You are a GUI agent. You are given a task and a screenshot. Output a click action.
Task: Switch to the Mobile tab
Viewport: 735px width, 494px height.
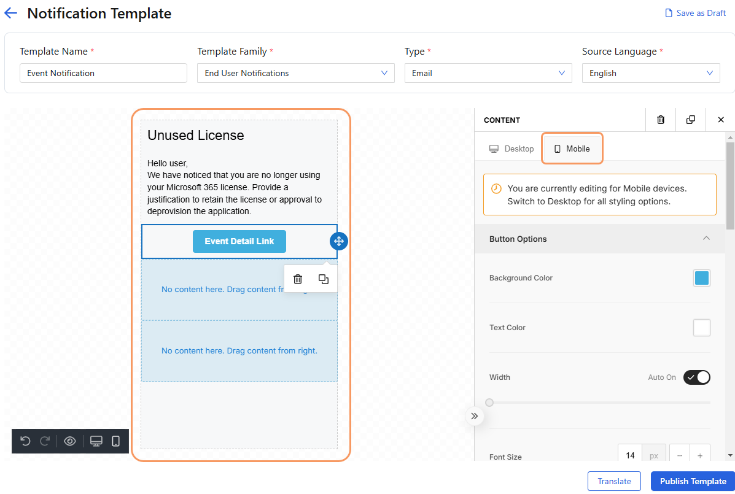(572, 149)
